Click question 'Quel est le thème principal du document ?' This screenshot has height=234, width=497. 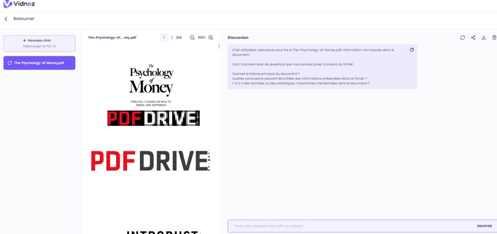(266, 74)
